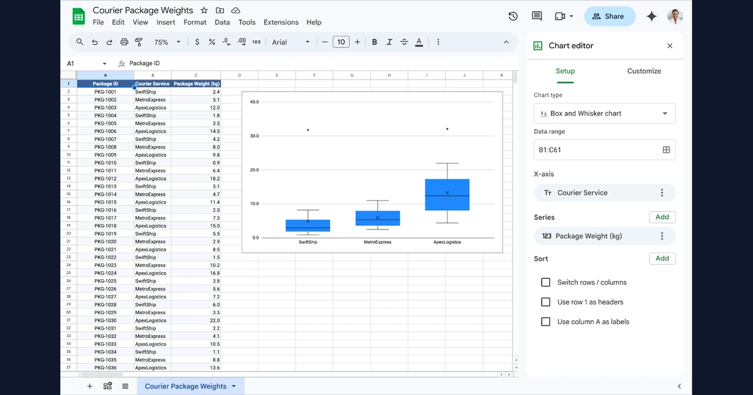View cloud document status
Viewport: 753px width, 395px height.
coord(235,11)
